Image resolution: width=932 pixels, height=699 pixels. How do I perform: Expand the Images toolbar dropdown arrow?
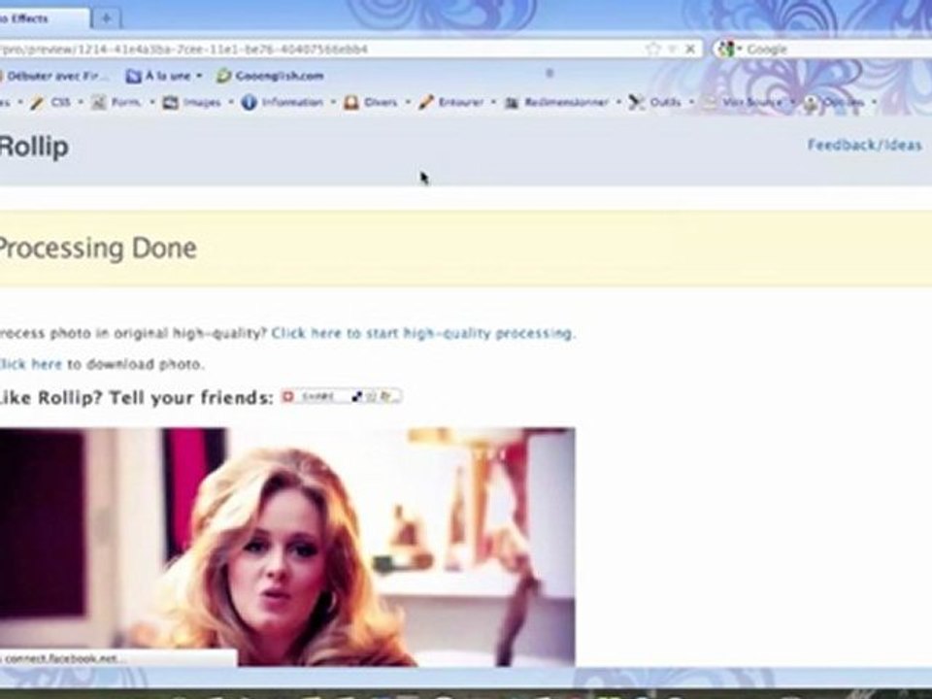click(231, 102)
